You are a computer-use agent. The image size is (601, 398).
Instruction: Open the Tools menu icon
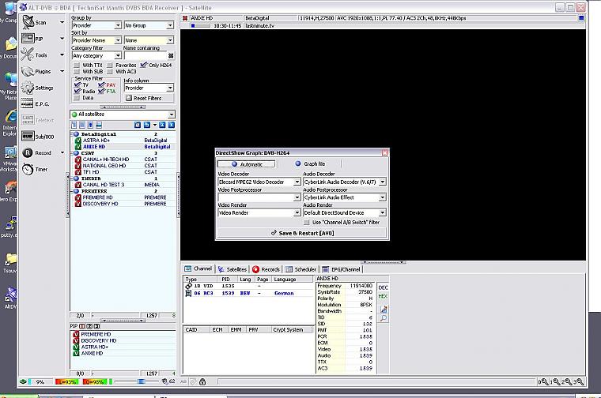pyautogui.click(x=27, y=54)
